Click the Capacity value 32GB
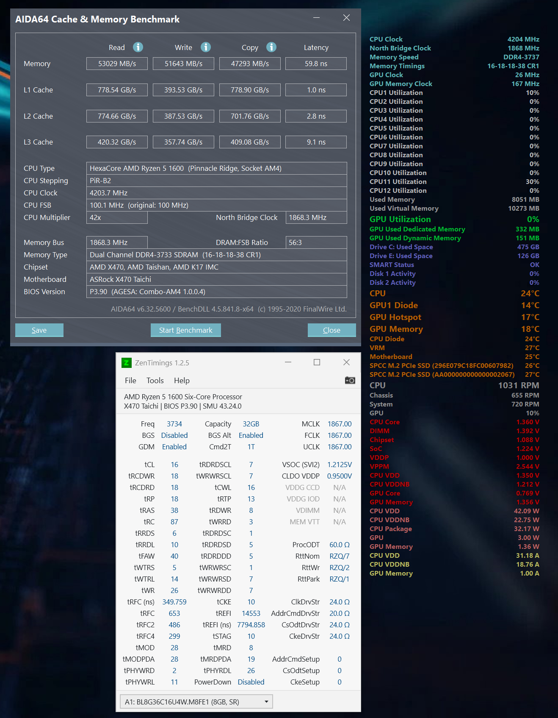The height and width of the screenshot is (718, 558). pyautogui.click(x=251, y=424)
